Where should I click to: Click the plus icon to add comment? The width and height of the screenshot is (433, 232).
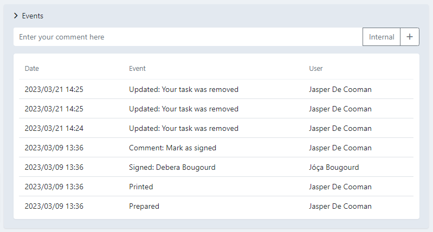point(410,37)
